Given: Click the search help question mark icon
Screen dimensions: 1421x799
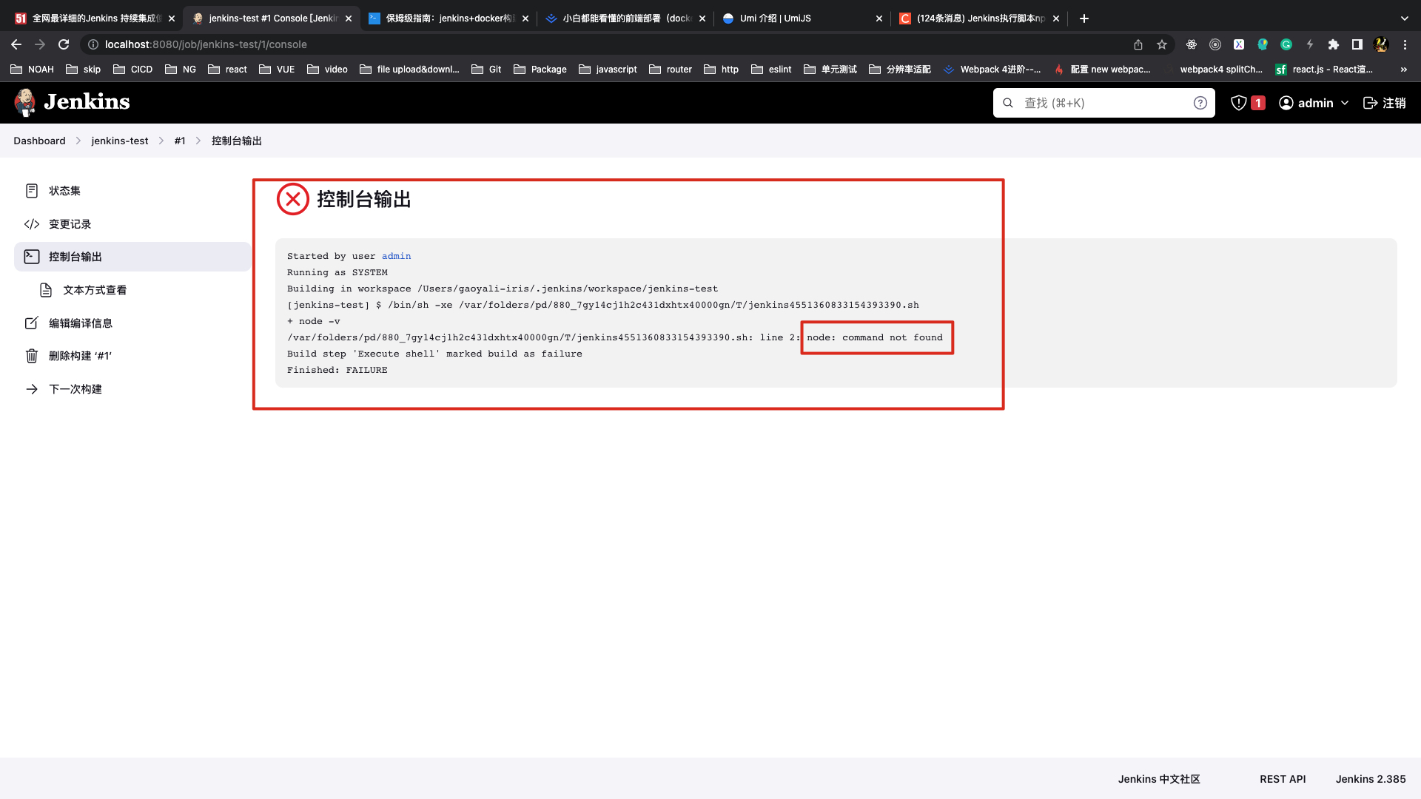Looking at the screenshot, I should [x=1200, y=103].
